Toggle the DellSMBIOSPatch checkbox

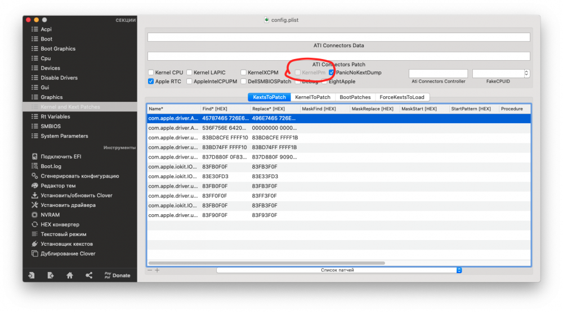243,82
